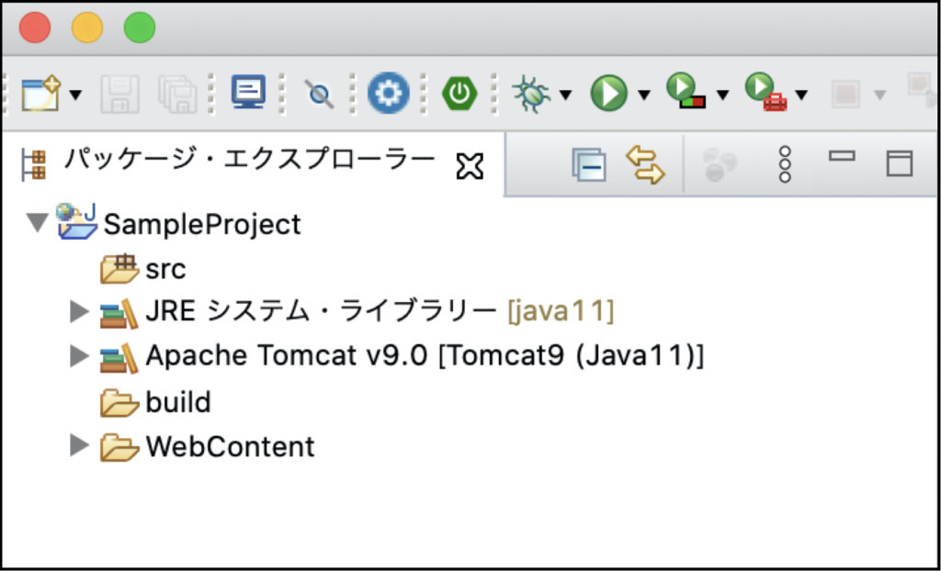Select the パッケージ・エクスプローラー tab
Viewport: 941px width, 571px height.
[x=248, y=160]
